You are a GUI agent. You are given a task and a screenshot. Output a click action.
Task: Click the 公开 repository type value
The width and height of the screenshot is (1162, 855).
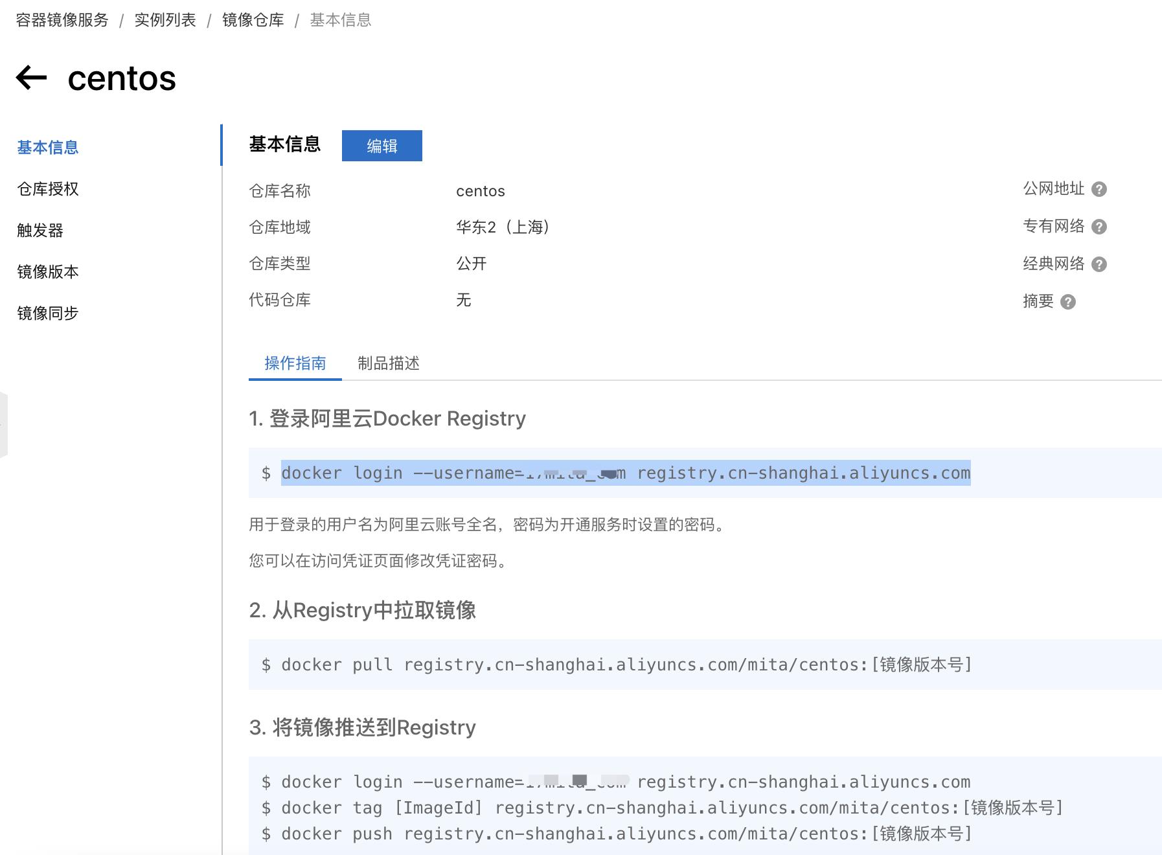pyautogui.click(x=472, y=264)
